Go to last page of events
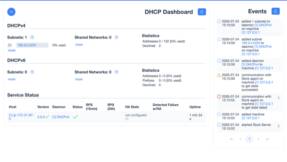Screen dimensions: 287x162 pyautogui.click(x=267, y=139)
